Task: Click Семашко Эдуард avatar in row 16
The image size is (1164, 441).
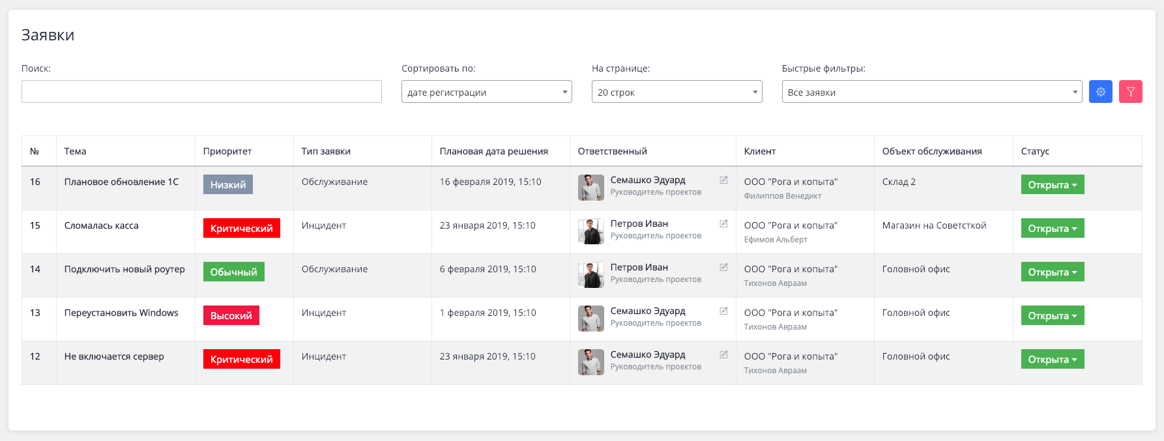Action: (x=590, y=188)
